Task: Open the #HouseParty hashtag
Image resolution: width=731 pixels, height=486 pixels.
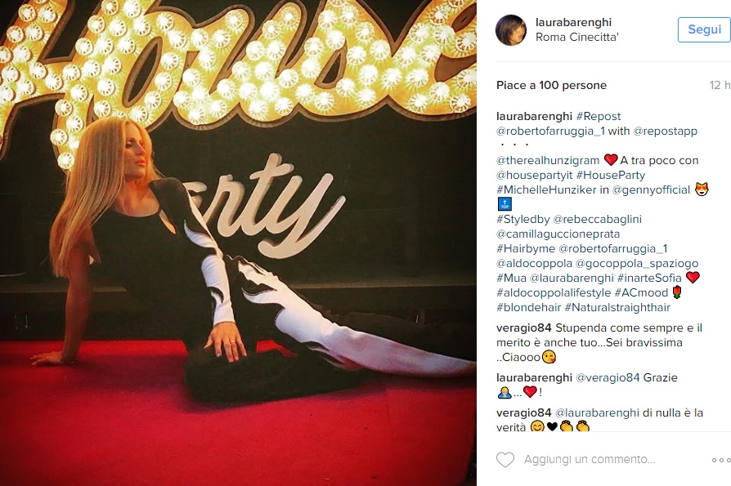Action: (611, 176)
